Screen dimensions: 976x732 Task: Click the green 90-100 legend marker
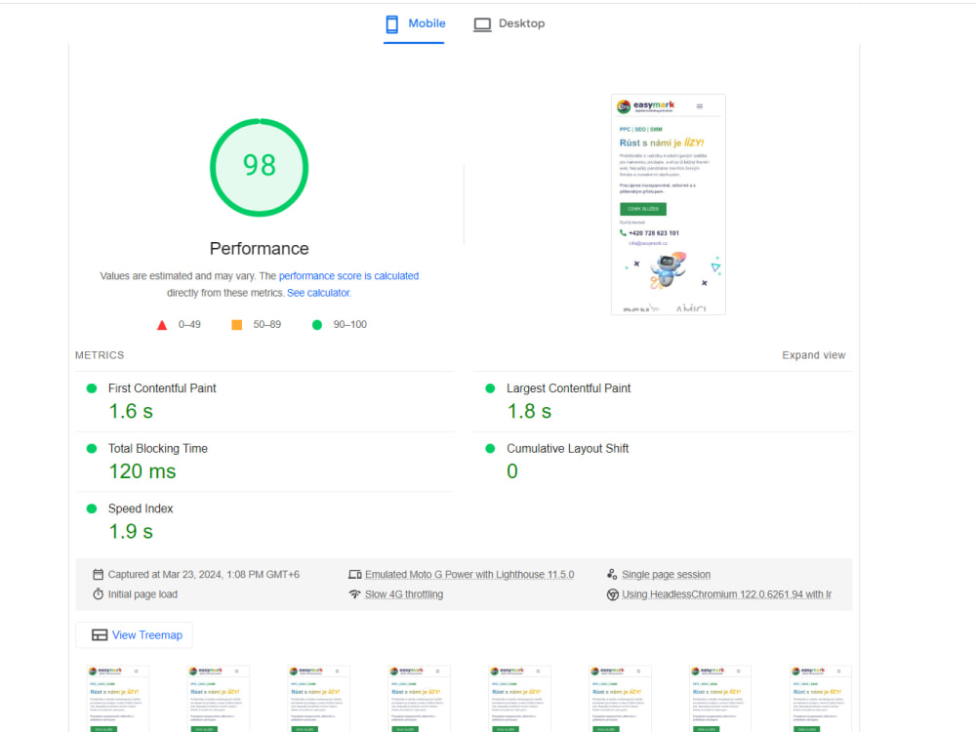pos(316,324)
